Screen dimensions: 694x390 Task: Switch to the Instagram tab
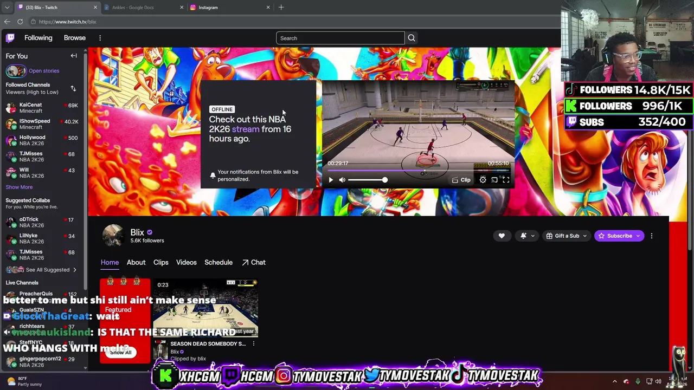coord(229,8)
